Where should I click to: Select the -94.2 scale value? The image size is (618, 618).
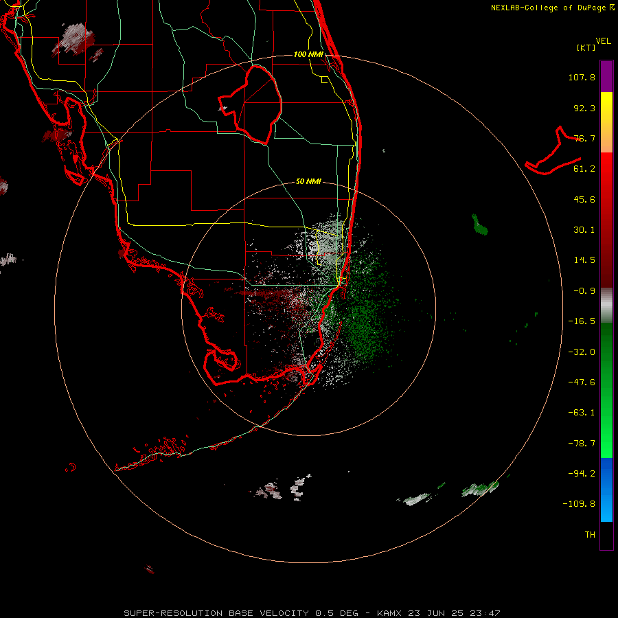(x=582, y=473)
